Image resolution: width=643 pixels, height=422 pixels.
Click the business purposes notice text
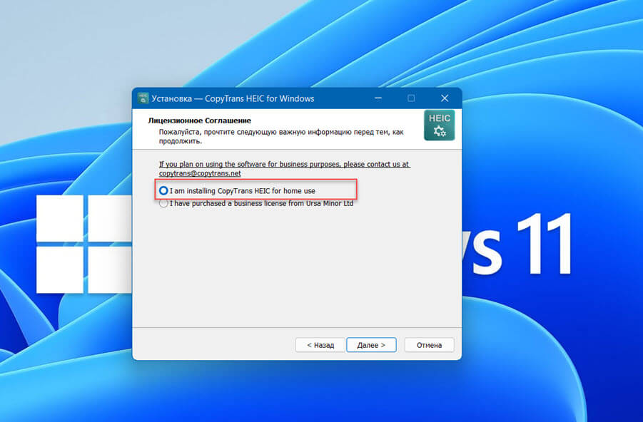point(285,169)
